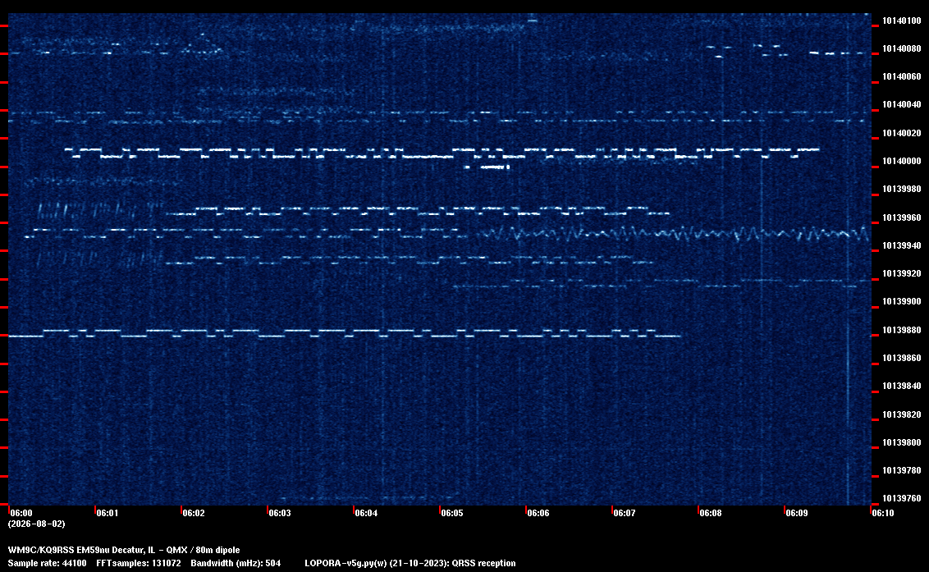Click the wavy signal trace near 10139940
The height and width of the screenshot is (572, 929).
coord(672,234)
